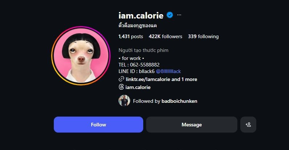Click the blue verified badge
The height and width of the screenshot is (150, 289).
pyautogui.click(x=170, y=15)
